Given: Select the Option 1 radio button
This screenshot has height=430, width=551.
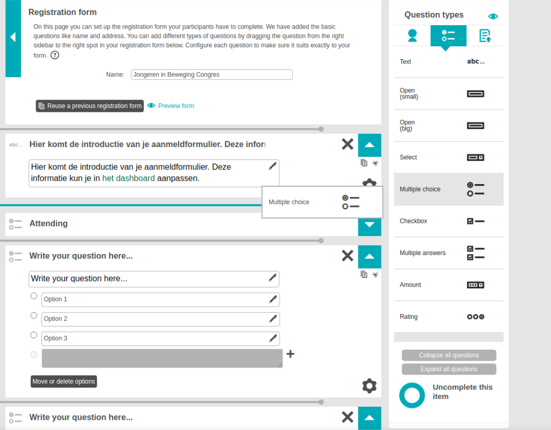Looking at the screenshot, I should 34,296.
